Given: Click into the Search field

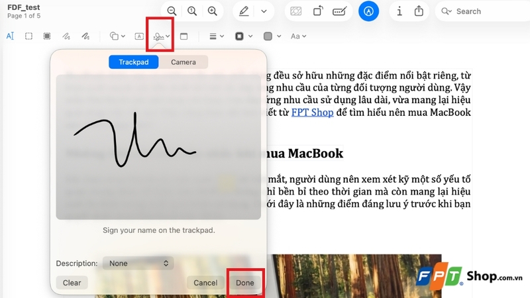Looking at the screenshot, I should pyautogui.click(x=484, y=11).
